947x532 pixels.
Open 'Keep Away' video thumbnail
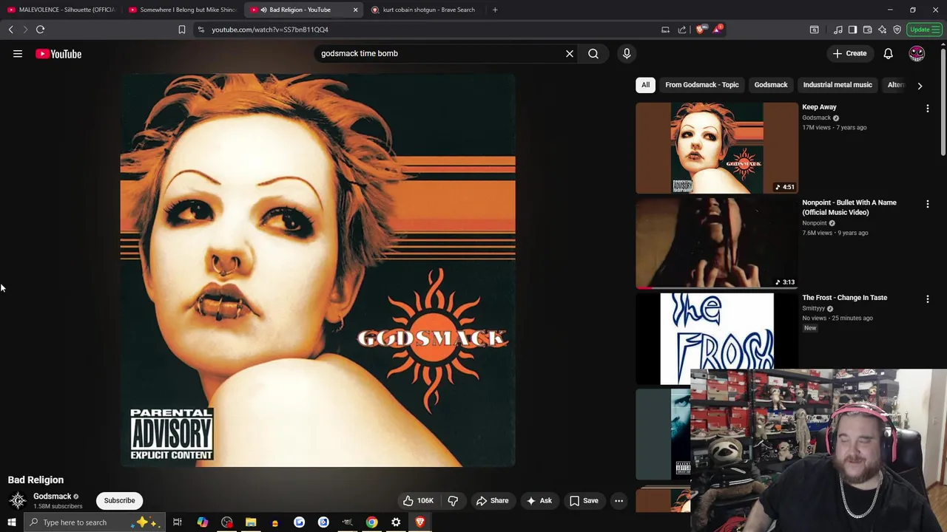pyautogui.click(x=717, y=148)
